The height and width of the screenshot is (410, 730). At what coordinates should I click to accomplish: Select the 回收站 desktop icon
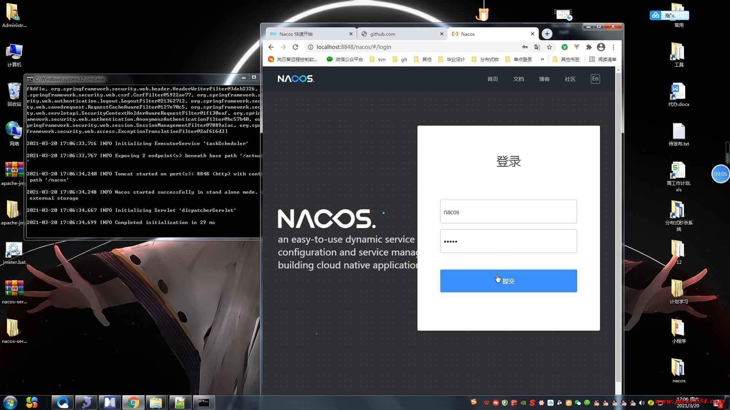click(x=14, y=94)
